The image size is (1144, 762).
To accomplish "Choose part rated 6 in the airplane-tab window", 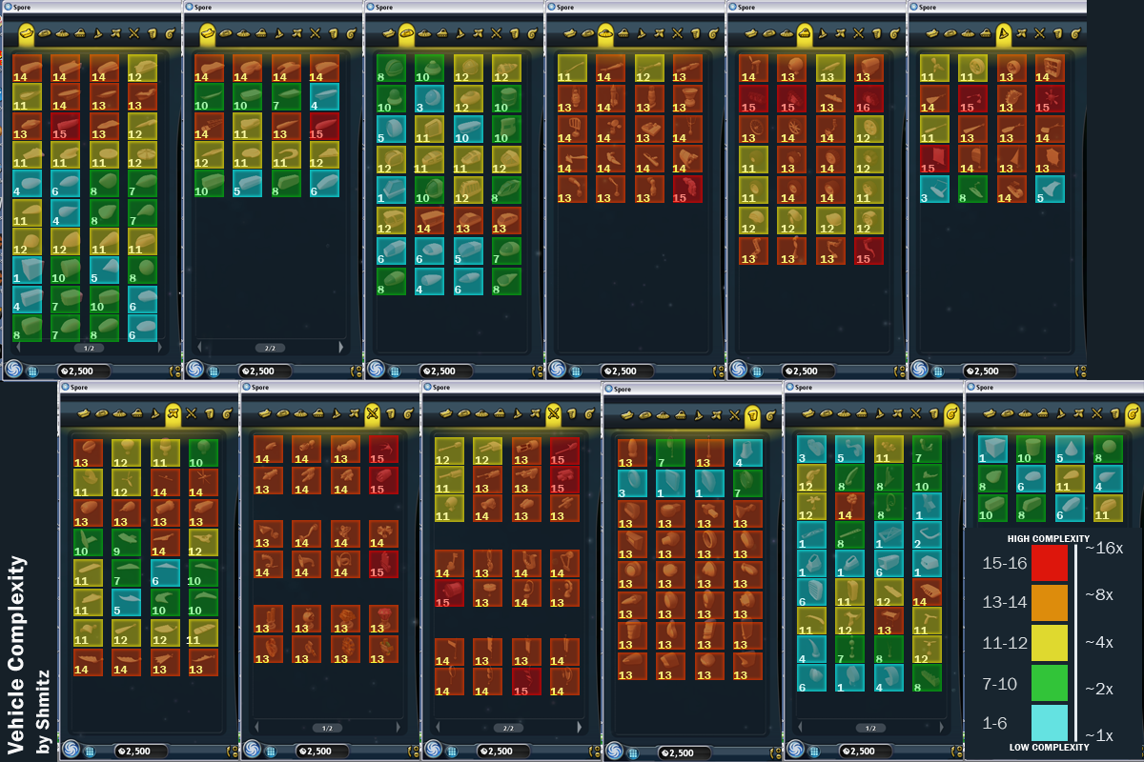I will pos(164,572).
